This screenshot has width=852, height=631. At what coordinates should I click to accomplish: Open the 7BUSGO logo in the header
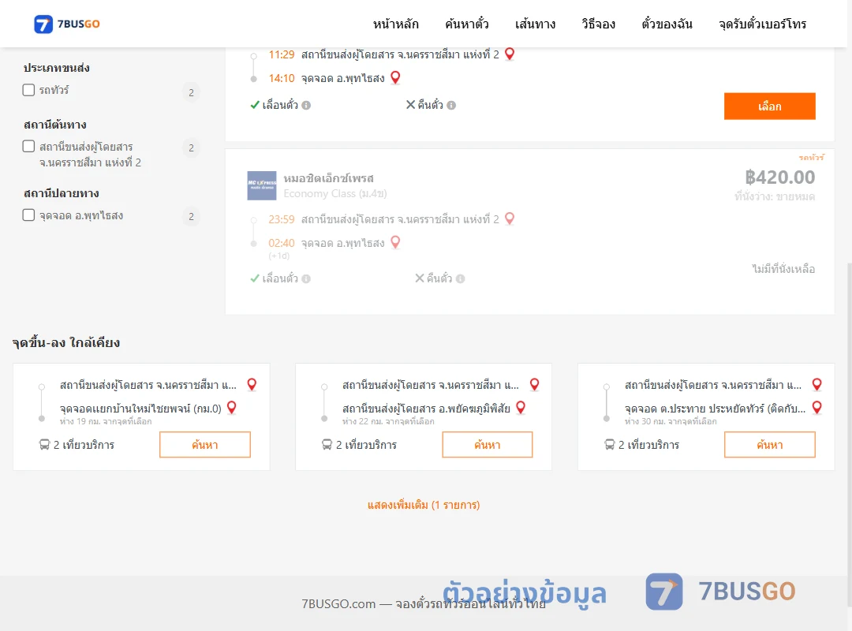tap(67, 24)
